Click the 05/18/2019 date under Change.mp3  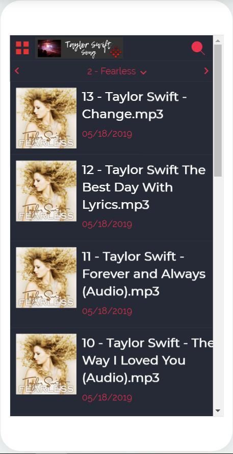tap(107, 134)
